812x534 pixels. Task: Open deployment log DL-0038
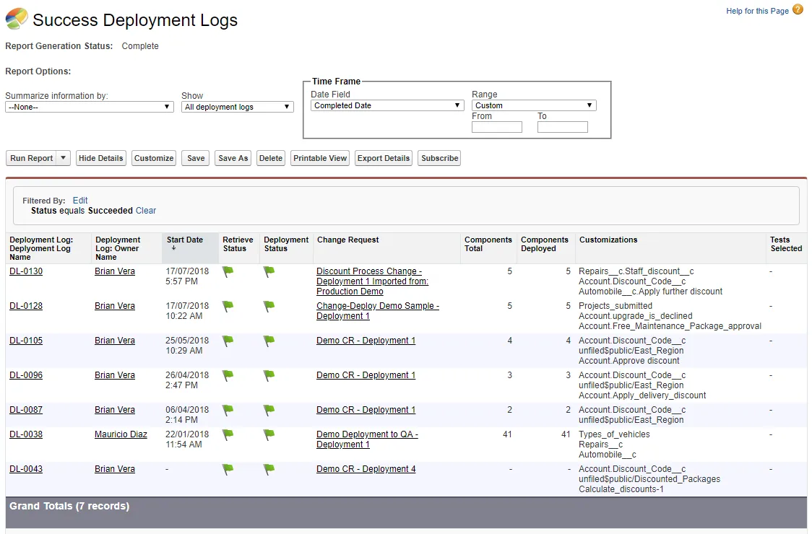[x=26, y=434]
